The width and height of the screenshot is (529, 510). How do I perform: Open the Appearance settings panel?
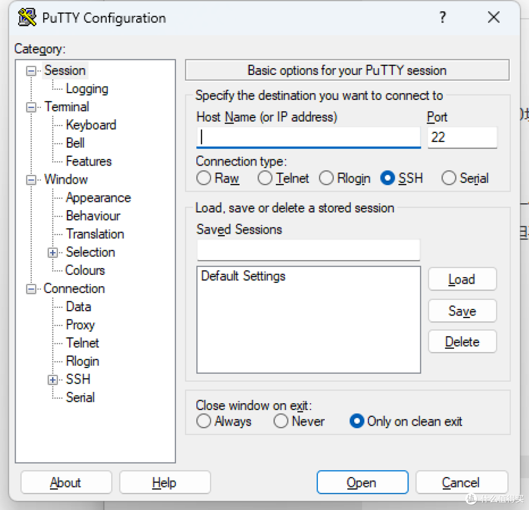tap(98, 198)
